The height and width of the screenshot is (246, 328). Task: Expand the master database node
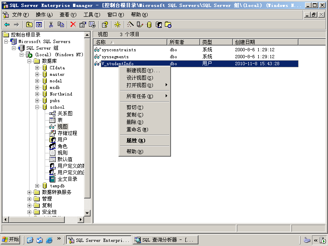(x=37, y=74)
